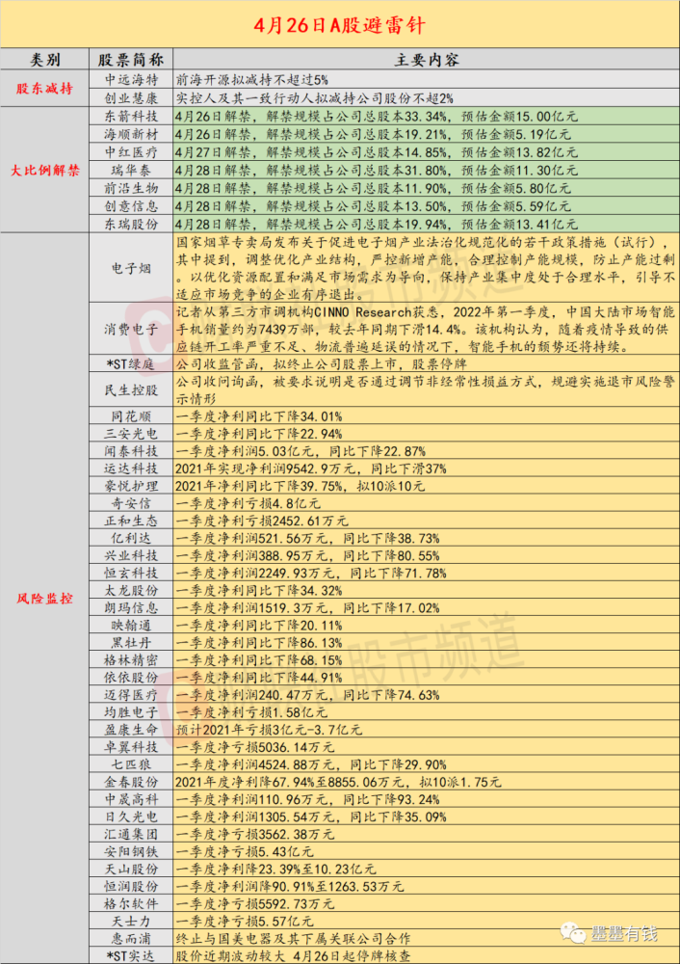Select the stock name '创意信息'
Viewport: 680px width, 964px height.
click(131, 206)
